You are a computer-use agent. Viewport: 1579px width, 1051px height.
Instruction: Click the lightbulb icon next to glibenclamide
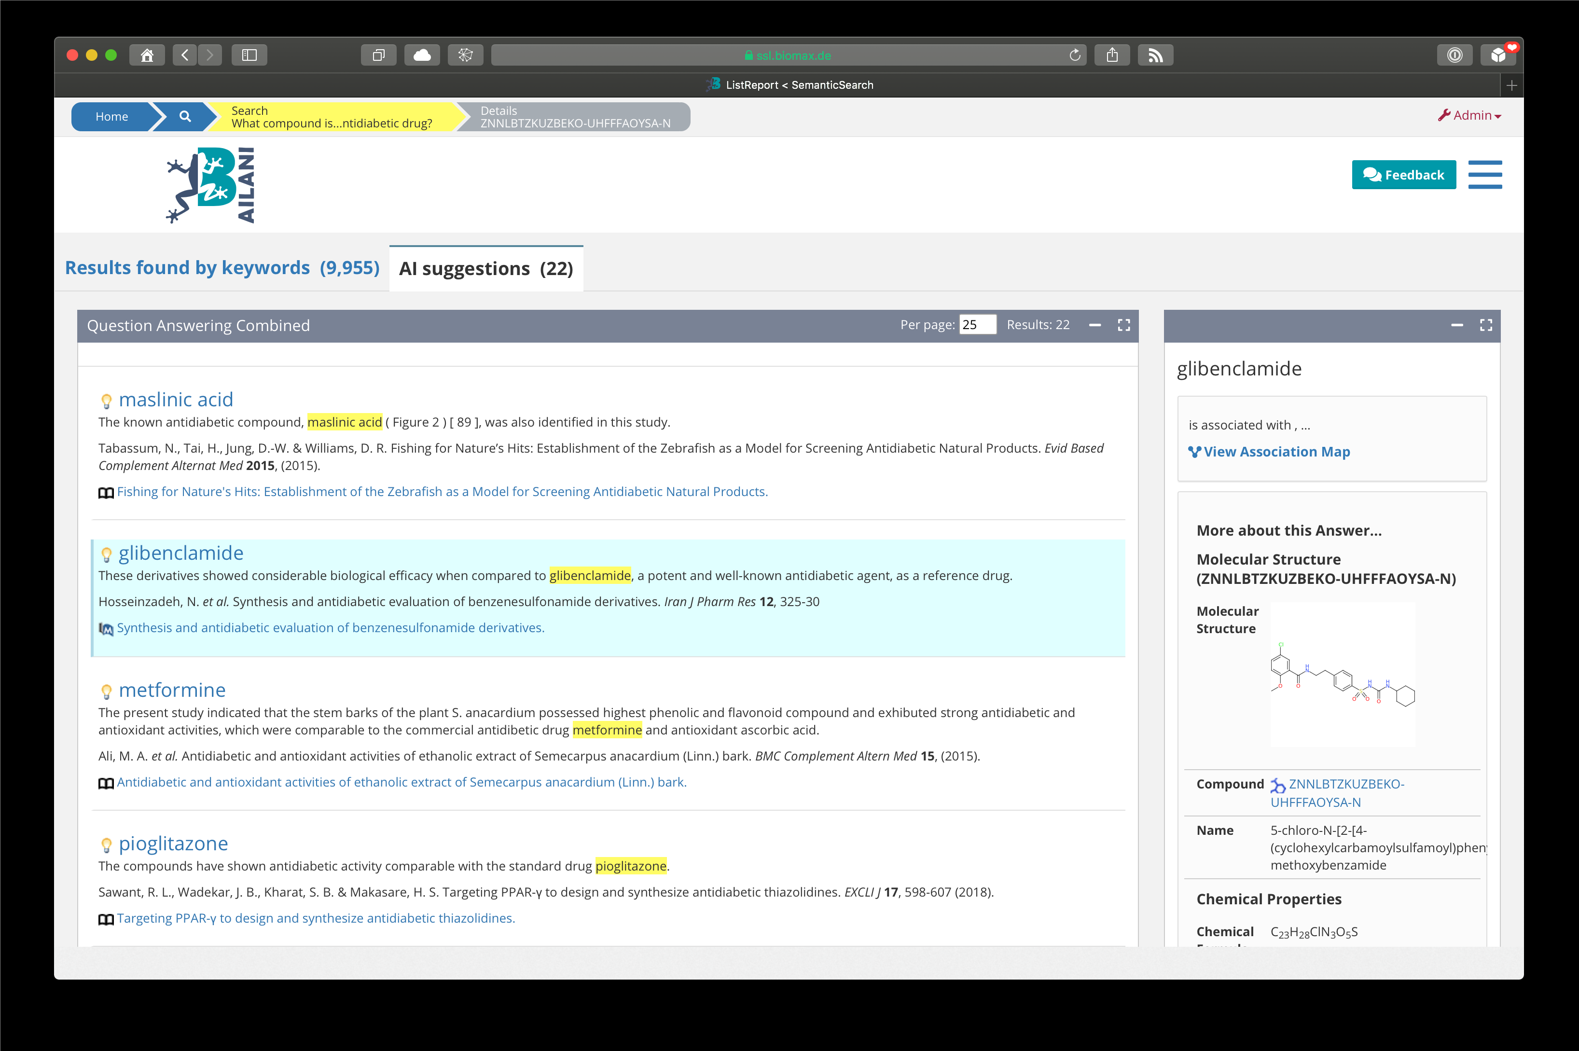[x=106, y=554]
